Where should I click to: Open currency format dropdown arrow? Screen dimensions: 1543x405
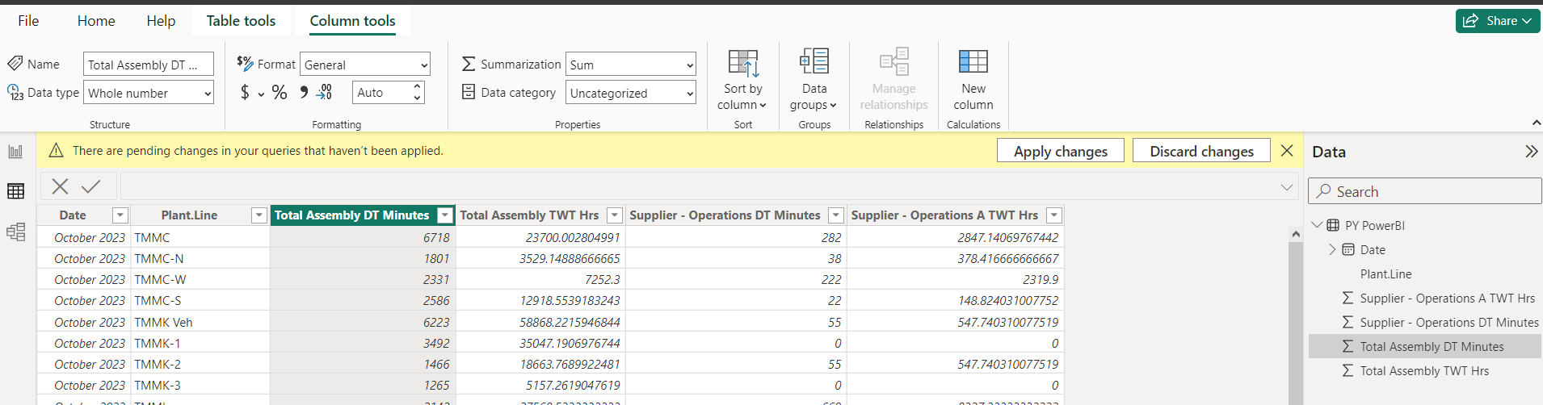(261, 94)
